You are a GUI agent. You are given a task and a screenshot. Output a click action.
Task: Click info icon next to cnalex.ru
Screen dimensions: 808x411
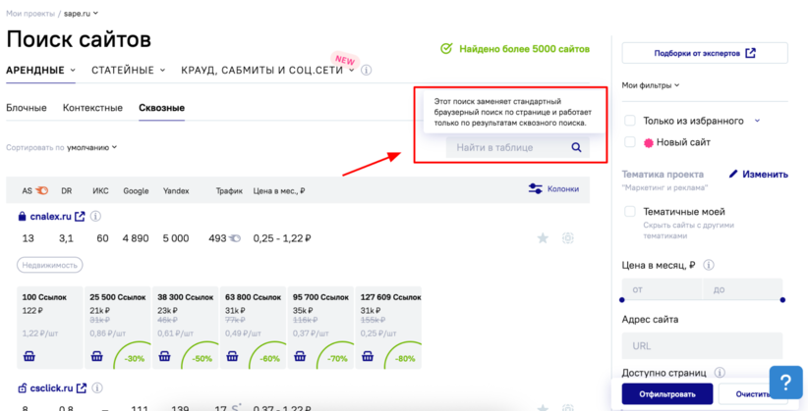point(96,216)
